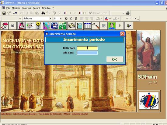This screenshot has height=125, width=167.
Task: Expand the special effect dropdown arrow
Action: [x=135, y=19]
